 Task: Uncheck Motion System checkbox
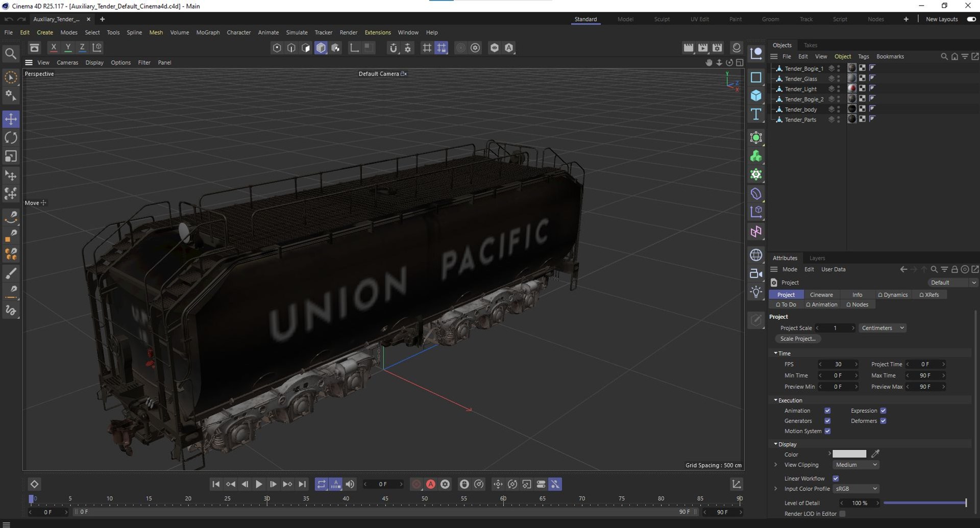click(x=827, y=431)
